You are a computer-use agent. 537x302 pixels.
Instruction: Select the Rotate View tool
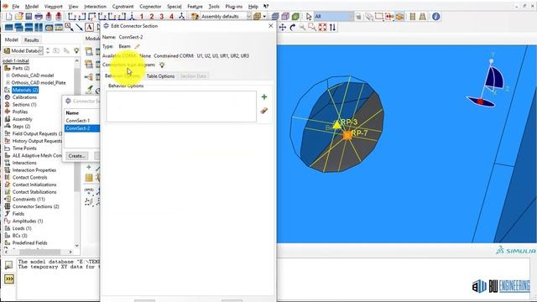point(293,28)
